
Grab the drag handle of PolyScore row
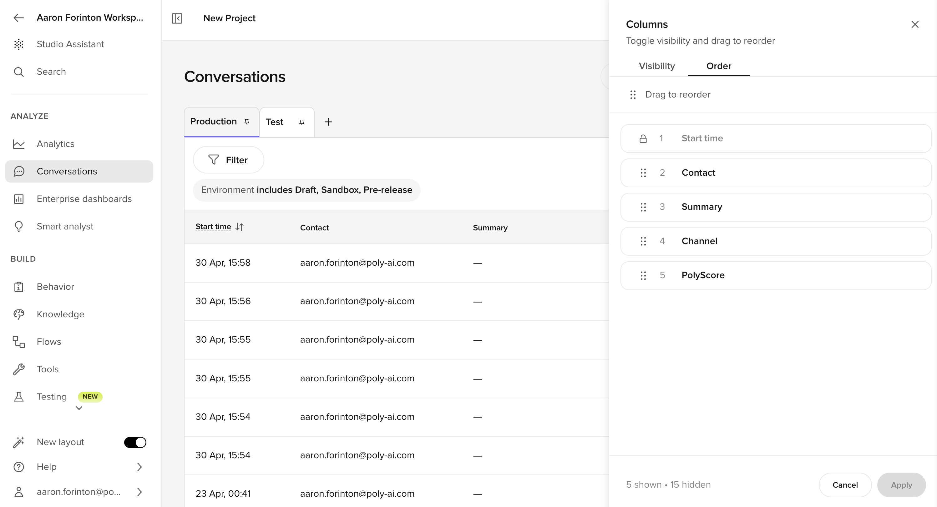coord(643,276)
